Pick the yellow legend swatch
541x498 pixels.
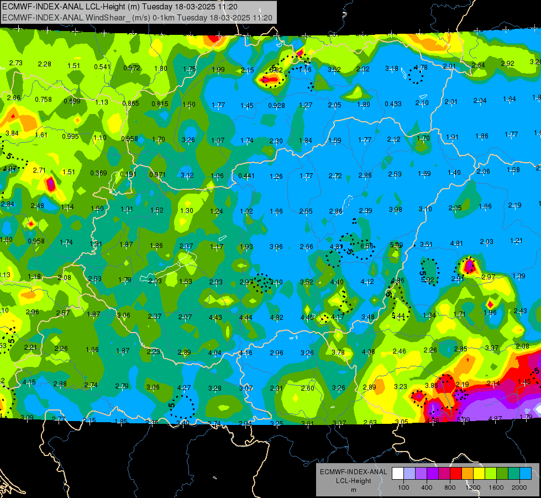point(479,474)
